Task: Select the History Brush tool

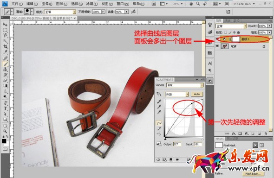Action: point(5,75)
